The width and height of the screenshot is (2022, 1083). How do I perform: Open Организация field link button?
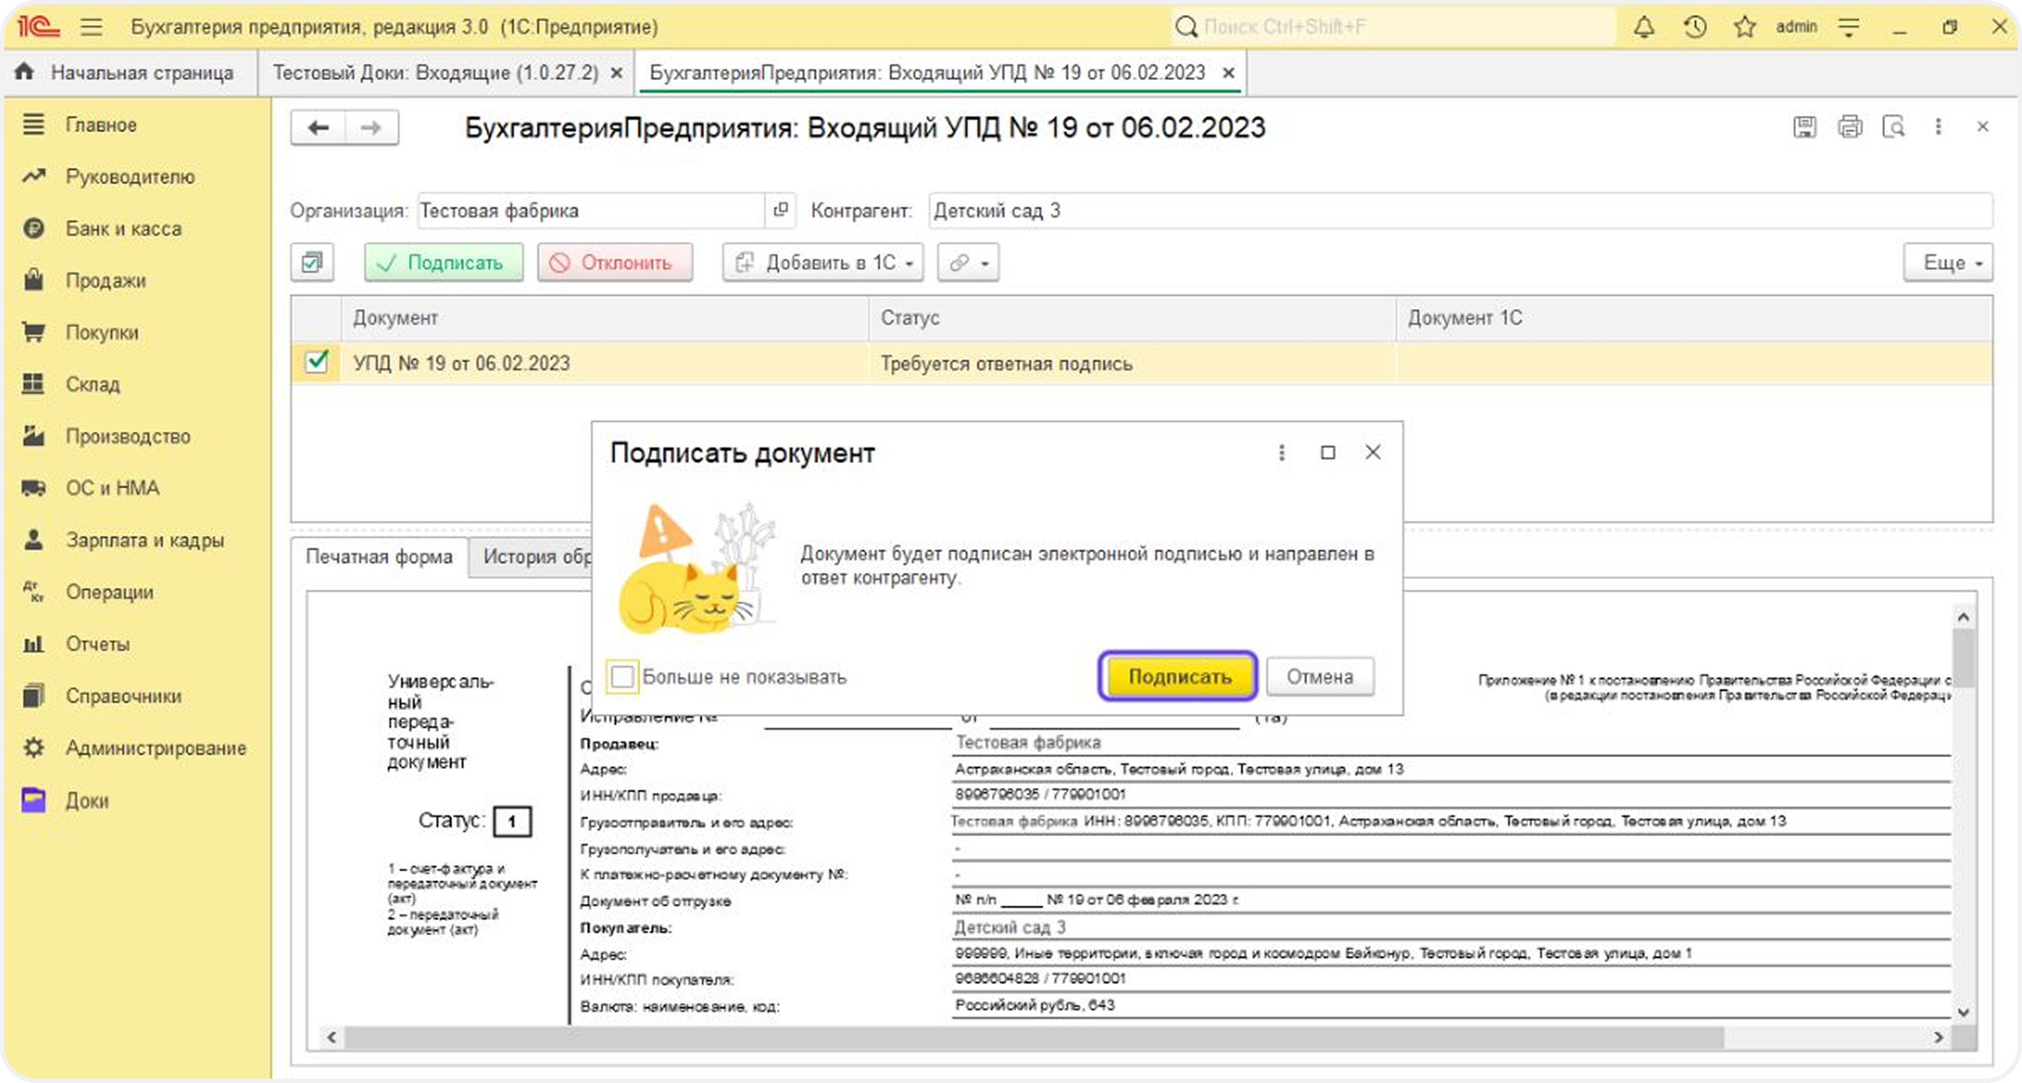click(780, 210)
